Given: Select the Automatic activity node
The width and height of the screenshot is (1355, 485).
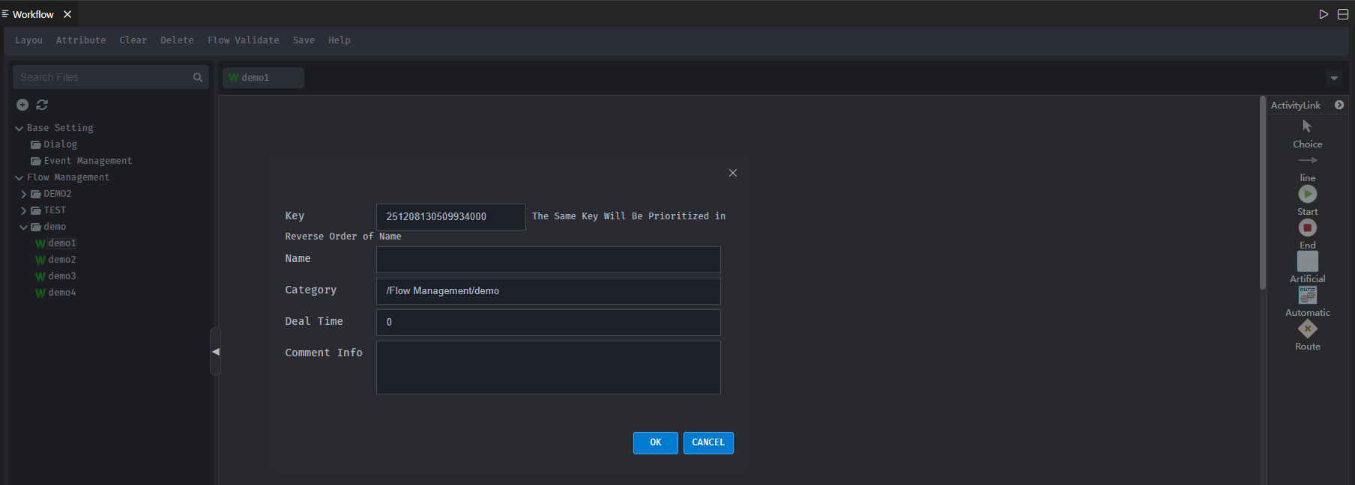Looking at the screenshot, I should pos(1307,295).
